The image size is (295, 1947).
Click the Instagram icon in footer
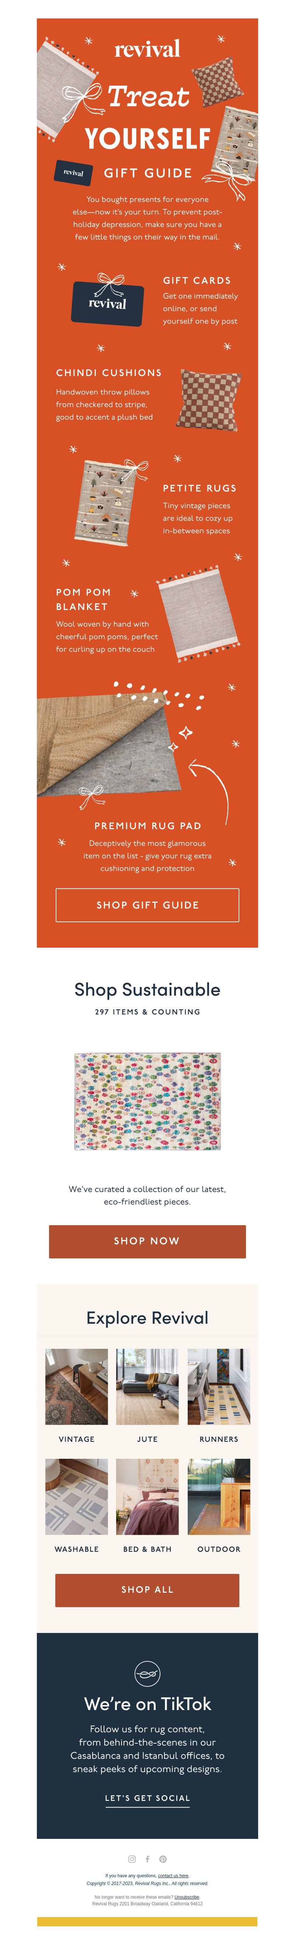(x=132, y=1858)
